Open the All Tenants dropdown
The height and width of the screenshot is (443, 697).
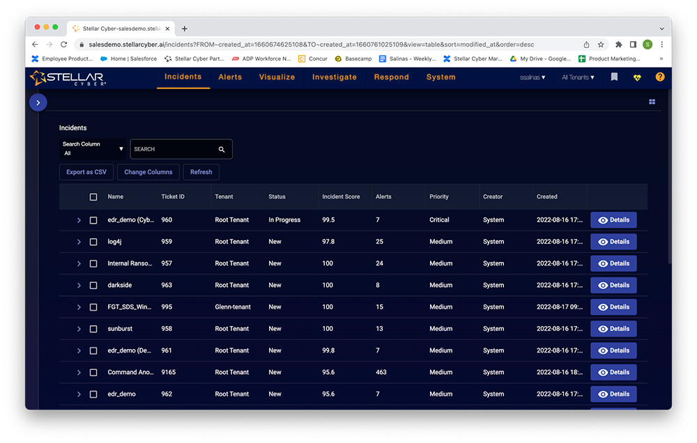point(578,77)
